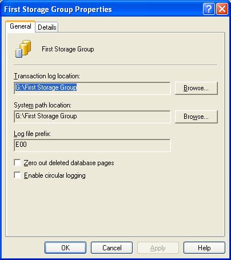The width and height of the screenshot is (231, 260).
Task: Click the First Storage Group name beside the icon
Action: pyautogui.click(x=68, y=49)
